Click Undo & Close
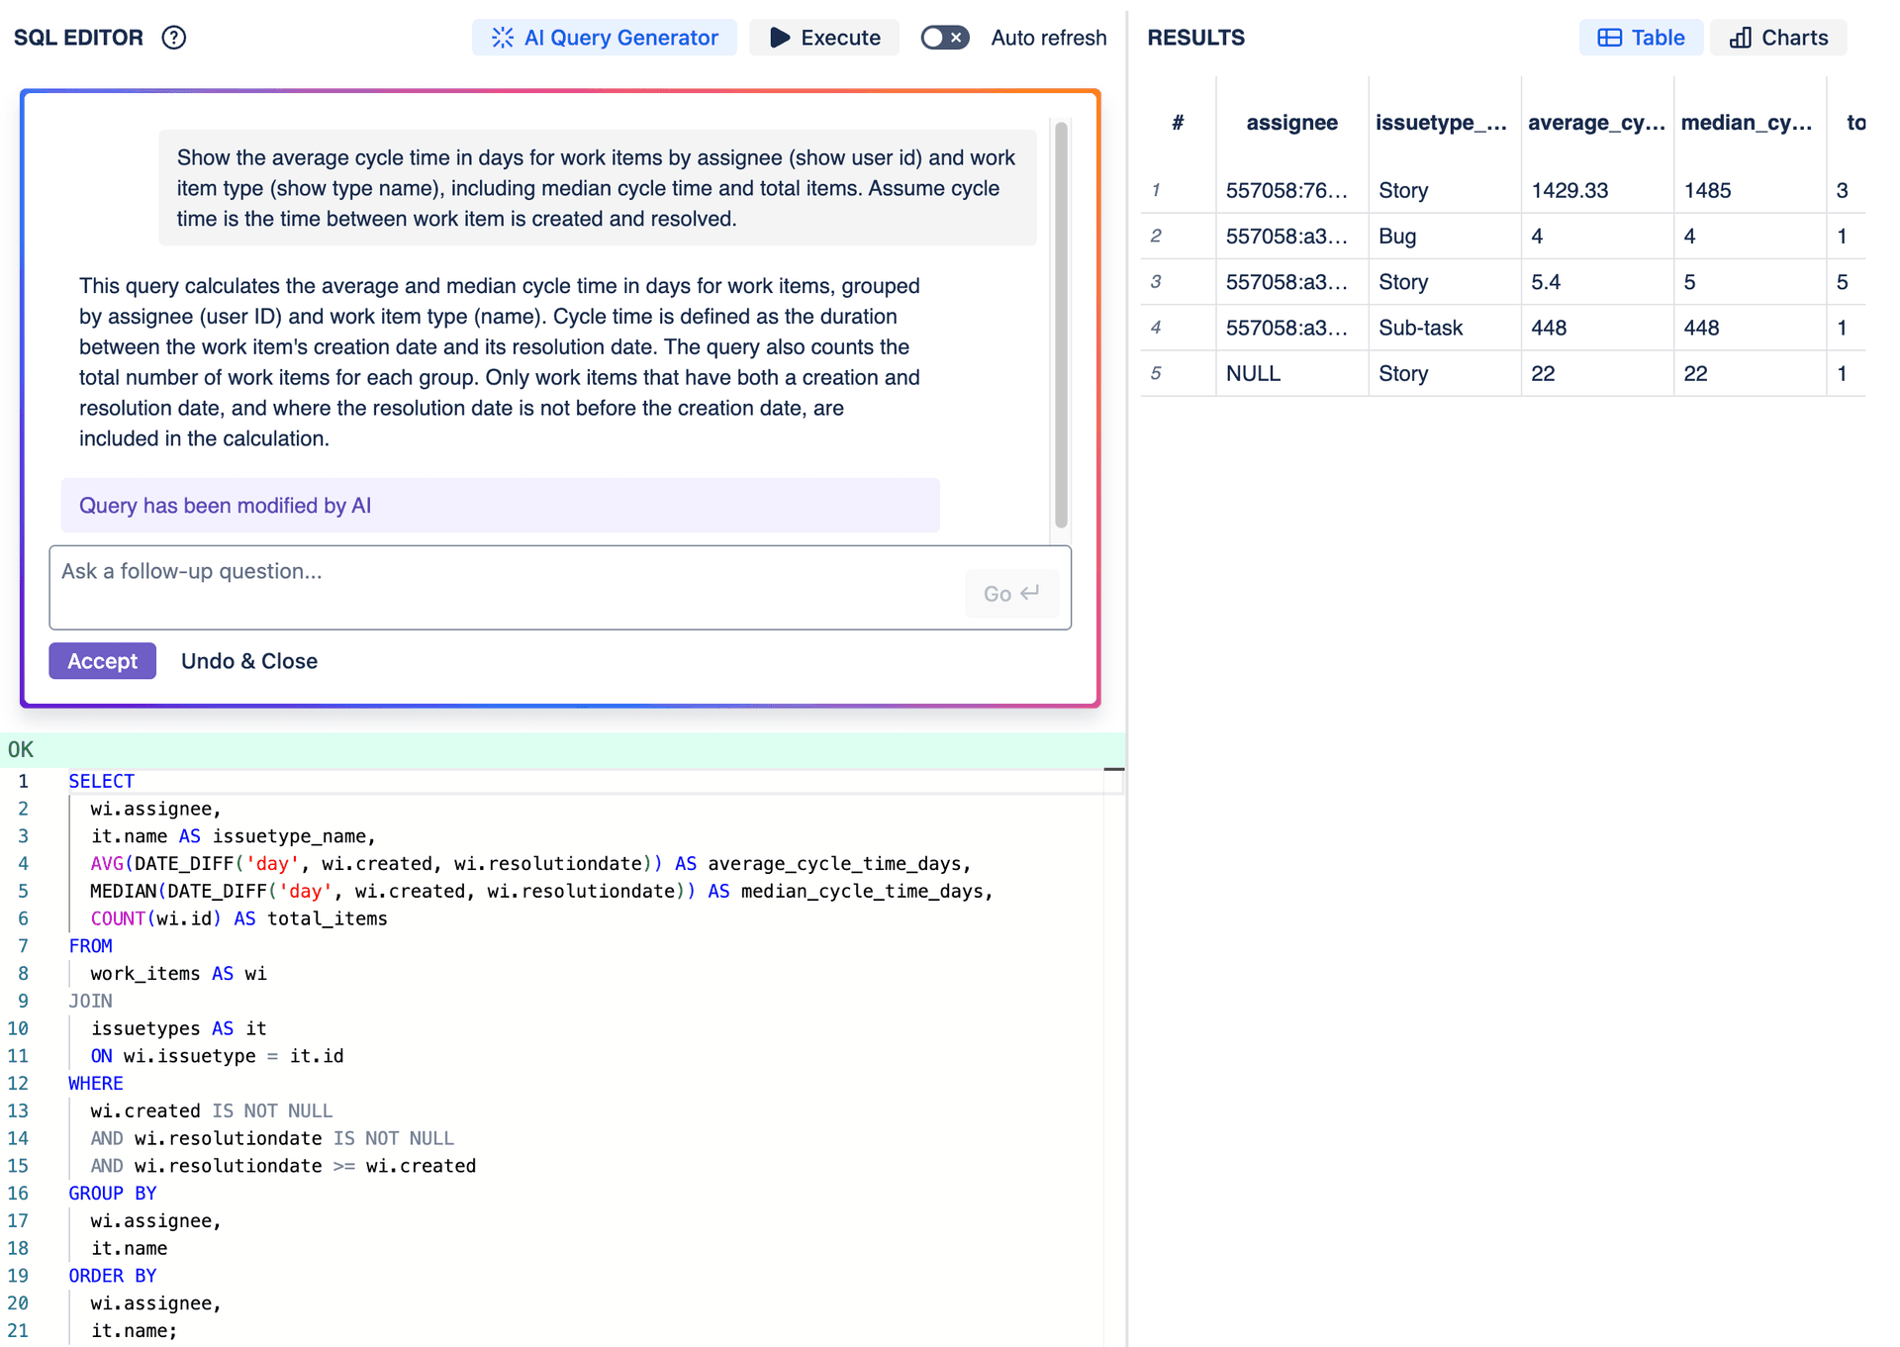This screenshot has height=1347, width=1900. (249, 661)
